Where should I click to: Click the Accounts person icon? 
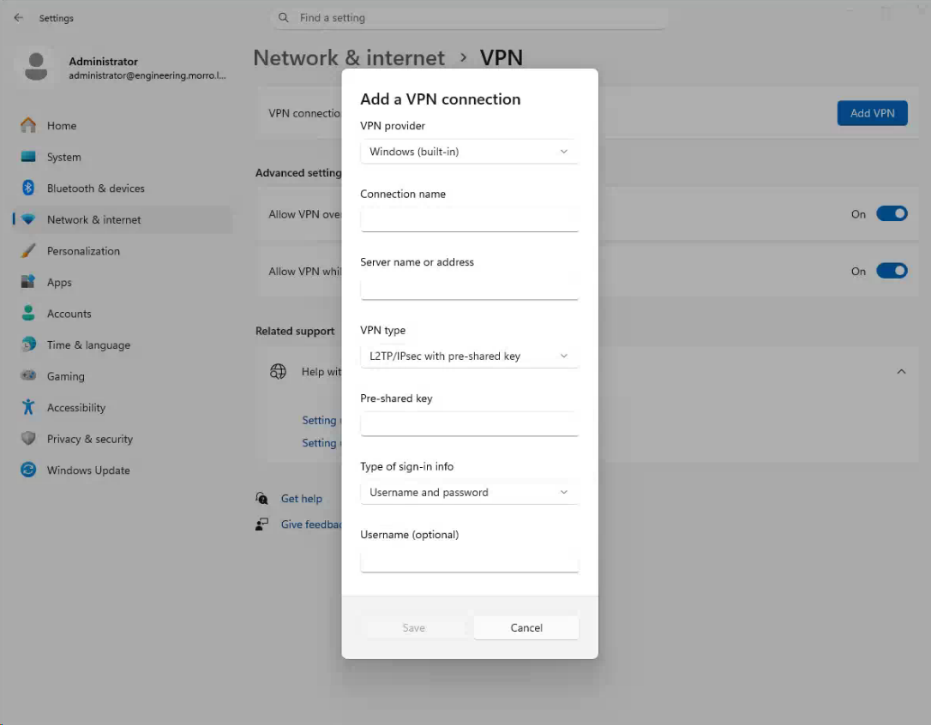(x=28, y=313)
